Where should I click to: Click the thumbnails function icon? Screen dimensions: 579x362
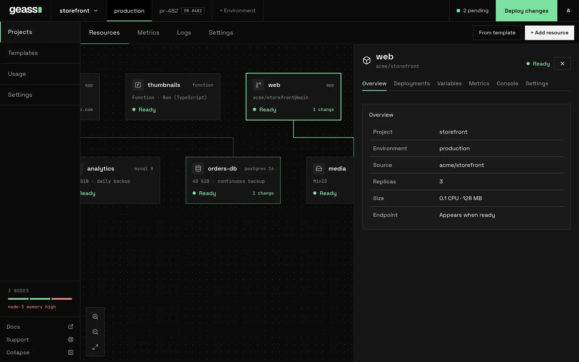click(x=138, y=85)
